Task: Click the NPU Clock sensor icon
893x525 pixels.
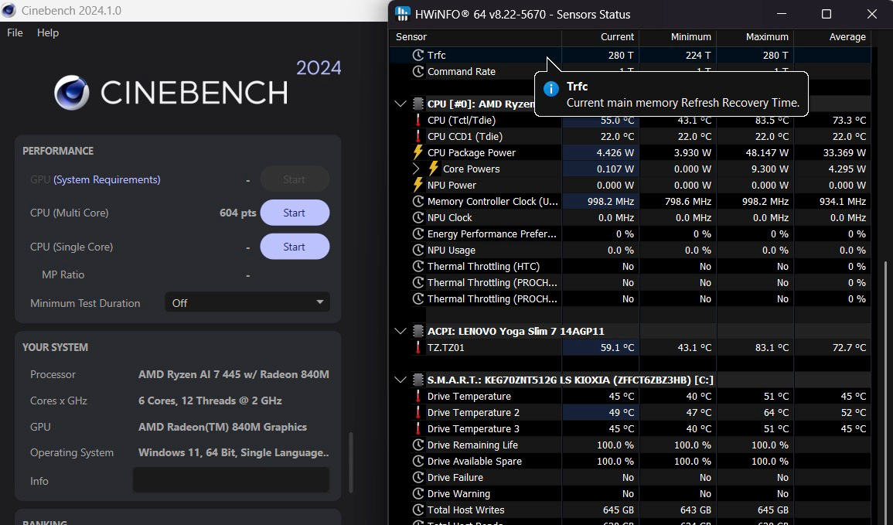Action: tap(418, 217)
